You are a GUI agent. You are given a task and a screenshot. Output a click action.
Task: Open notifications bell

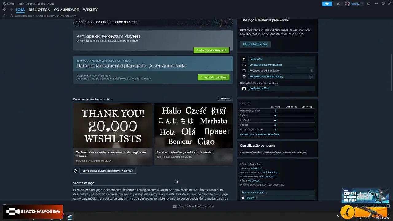(x=338, y=4)
